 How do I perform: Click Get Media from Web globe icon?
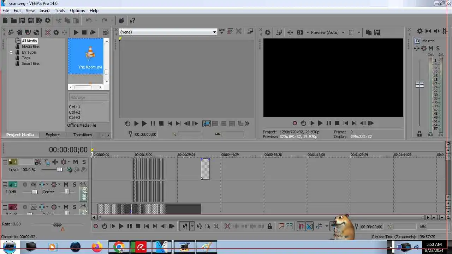pyautogui.click(x=36, y=32)
